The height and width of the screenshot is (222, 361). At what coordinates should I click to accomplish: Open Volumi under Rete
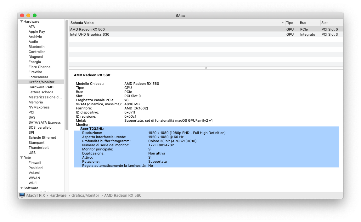pyautogui.click(x=34, y=173)
